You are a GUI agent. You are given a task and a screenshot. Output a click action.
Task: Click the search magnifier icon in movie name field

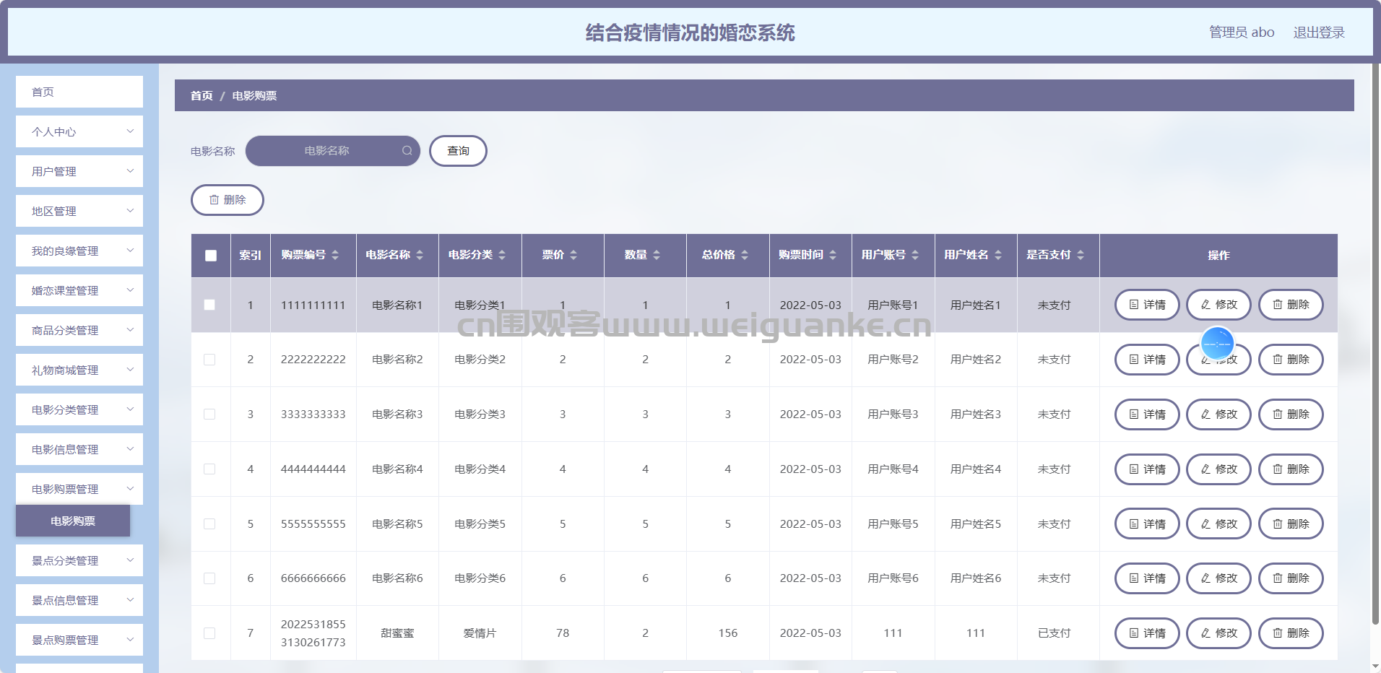407,151
